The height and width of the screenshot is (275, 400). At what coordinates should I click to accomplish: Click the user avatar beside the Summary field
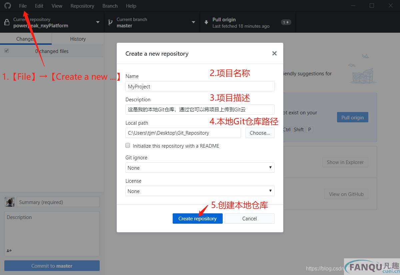pos(9,202)
